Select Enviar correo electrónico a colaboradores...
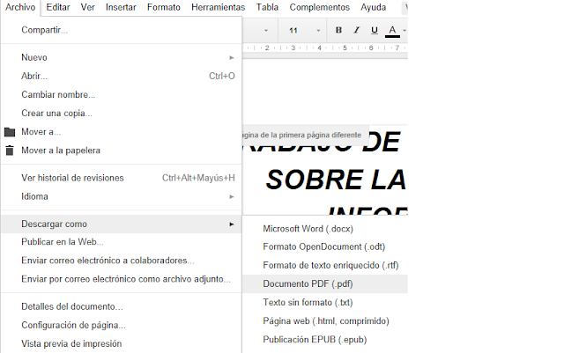The width and height of the screenshot is (564, 353). coord(122,261)
